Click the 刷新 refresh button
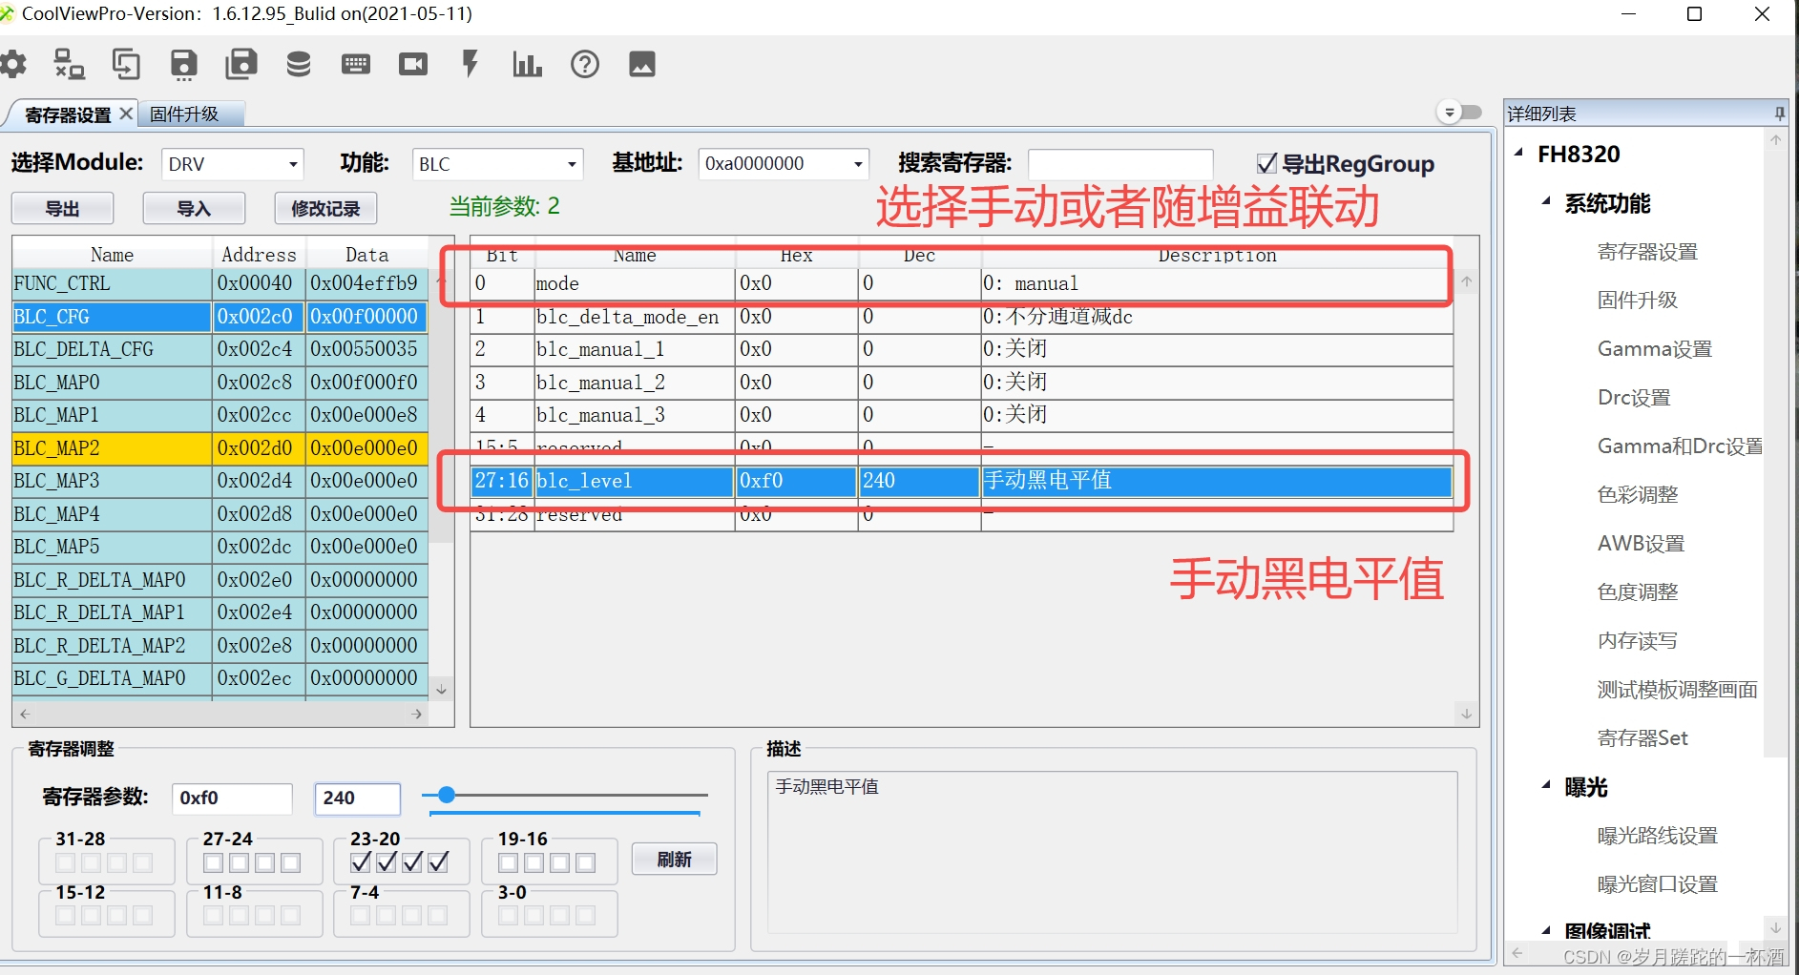Screen dimensions: 1799x975 [x=674, y=860]
